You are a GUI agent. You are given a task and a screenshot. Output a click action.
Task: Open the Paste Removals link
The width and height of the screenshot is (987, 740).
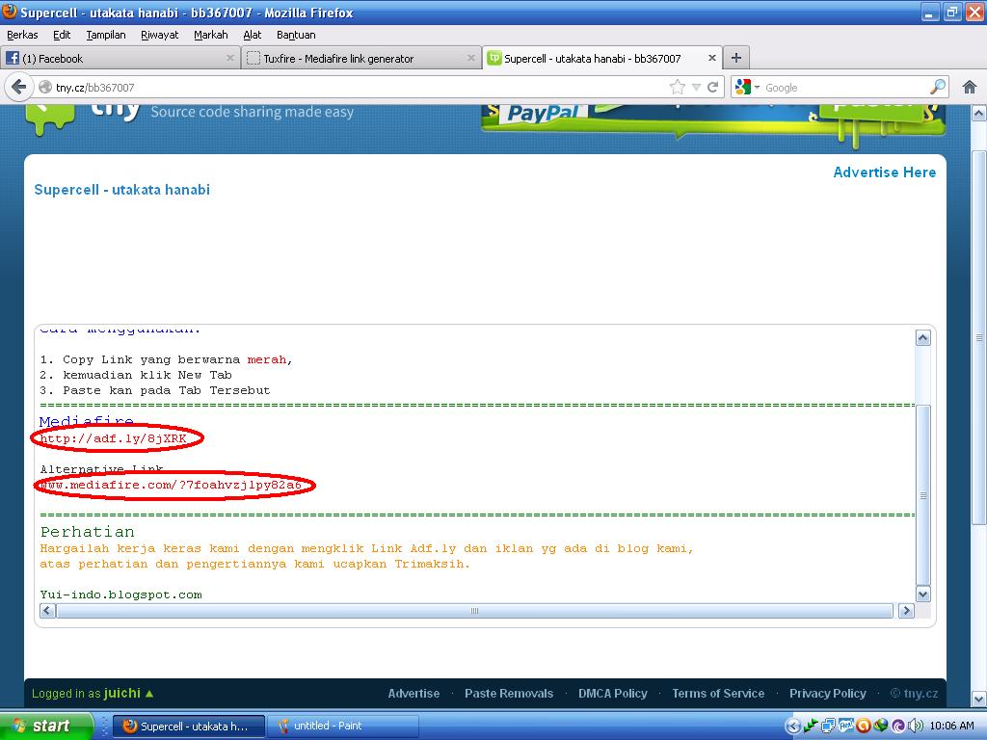click(509, 694)
